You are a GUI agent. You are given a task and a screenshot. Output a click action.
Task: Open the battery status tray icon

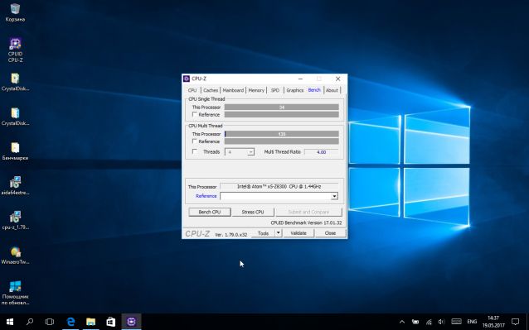415,322
